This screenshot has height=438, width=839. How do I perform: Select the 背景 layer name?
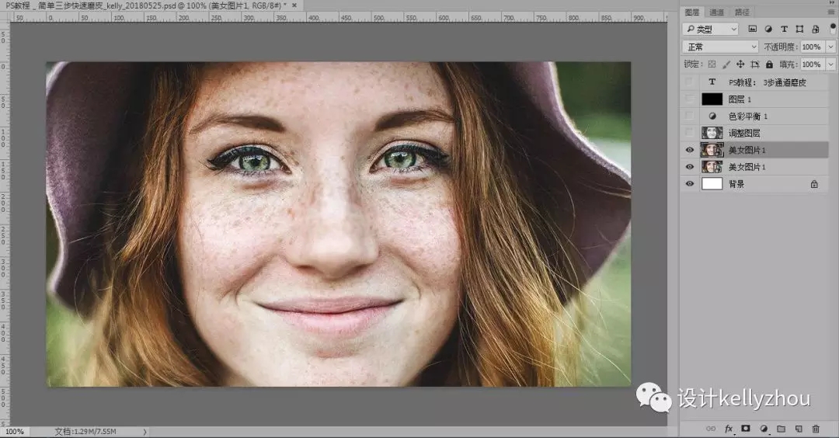pyautogui.click(x=736, y=184)
